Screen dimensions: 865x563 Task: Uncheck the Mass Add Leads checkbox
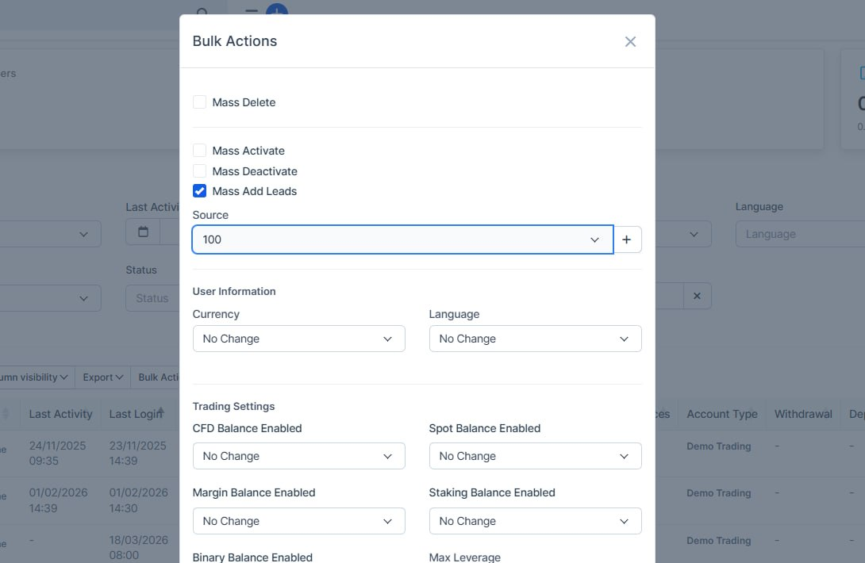[200, 191]
